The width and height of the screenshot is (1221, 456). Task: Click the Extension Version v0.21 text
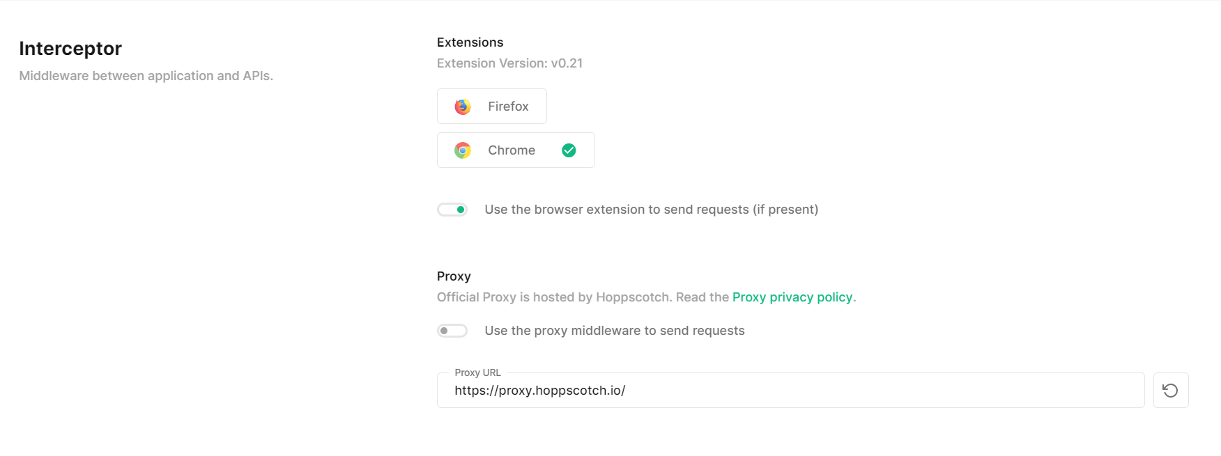click(x=509, y=63)
